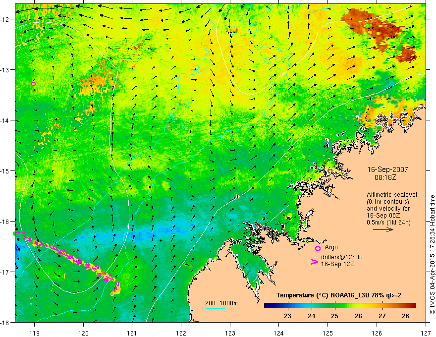Click the magenta drifter legend arrowhead
Screen dimensions: 436x337
coord(315,262)
